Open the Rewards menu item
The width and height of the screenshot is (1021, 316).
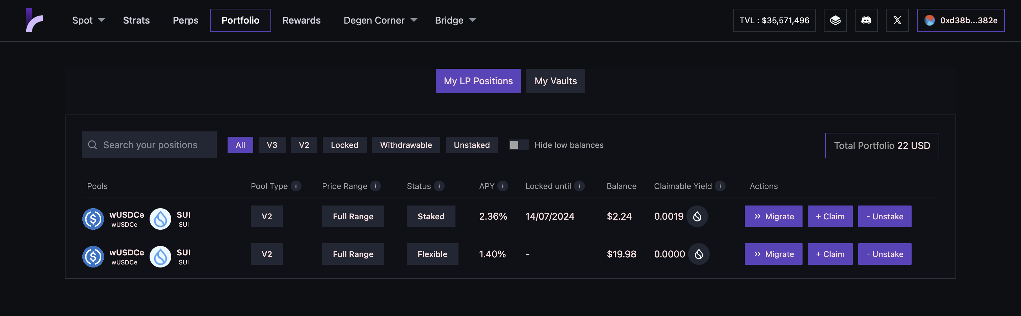301,20
